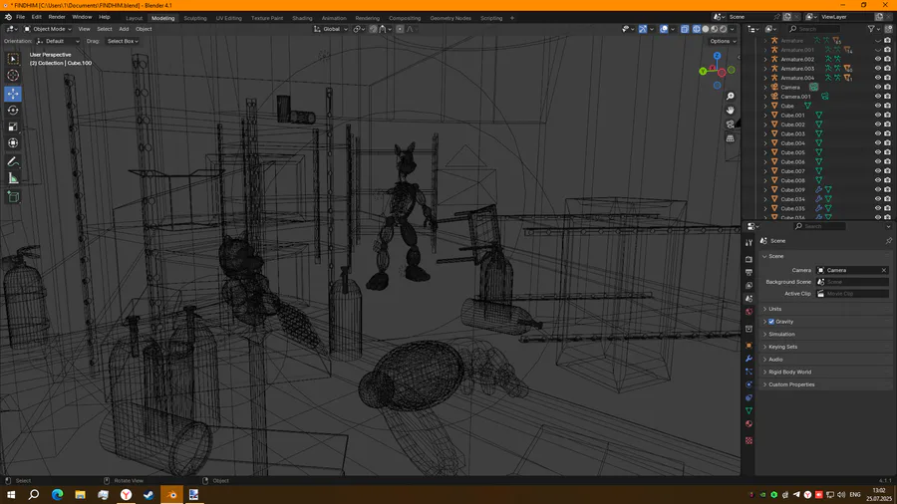The height and width of the screenshot is (504, 897).
Task: Switch to solid viewport shading
Action: [706, 29]
